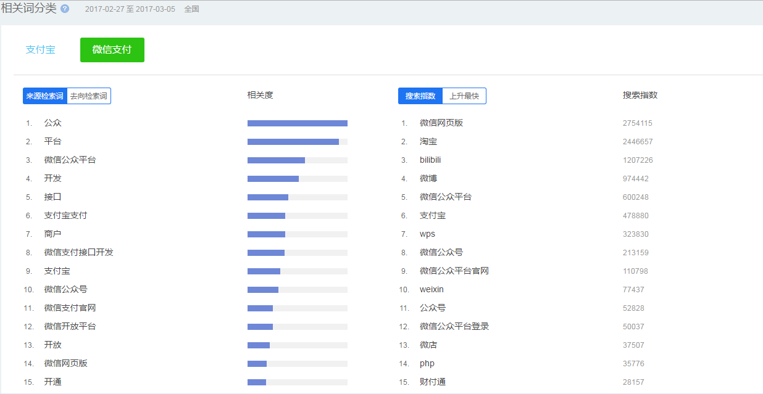Click the search index value 213159
Screen dimensions: 763x394
(636, 253)
